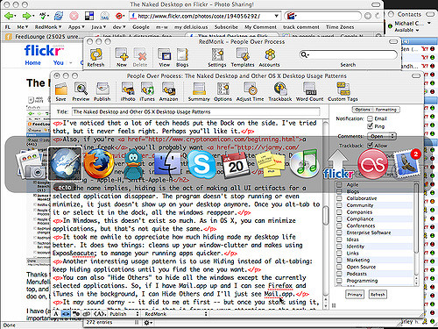Viewport: 438px width, 329px height.
Task: Expand the RedMonk bookmarks folder dropdown
Action: 48,27
